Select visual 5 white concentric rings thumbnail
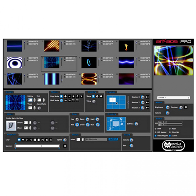Viewport: 196px width, 196px height. click(x=14, y=62)
